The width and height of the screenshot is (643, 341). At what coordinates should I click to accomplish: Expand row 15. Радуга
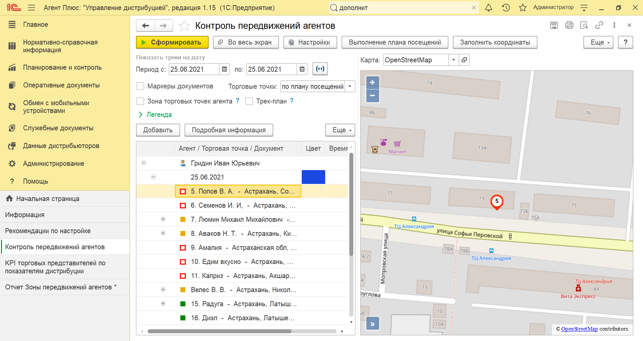pos(163,303)
